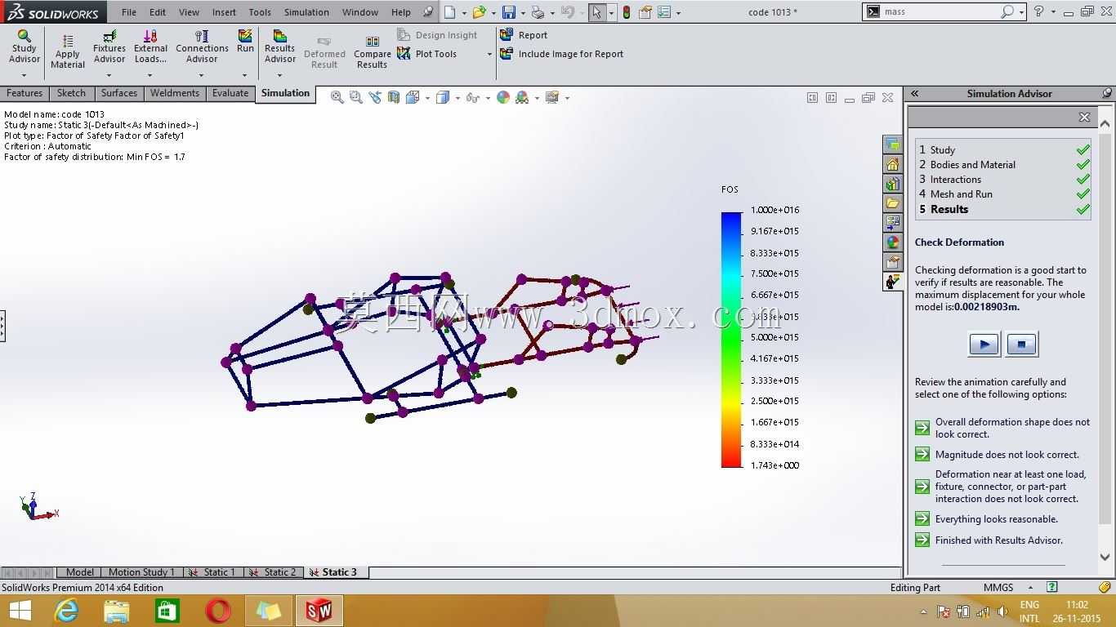The width and height of the screenshot is (1116, 627).
Task: Switch to the Weldments tab
Action: click(175, 93)
